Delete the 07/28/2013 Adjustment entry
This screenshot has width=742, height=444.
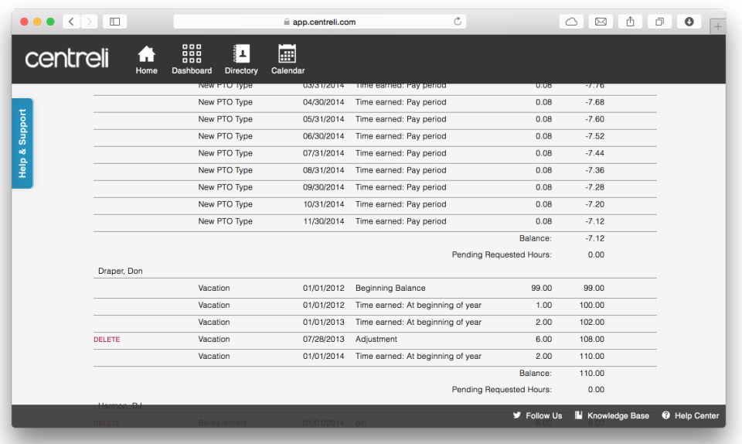[x=107, y=340]
